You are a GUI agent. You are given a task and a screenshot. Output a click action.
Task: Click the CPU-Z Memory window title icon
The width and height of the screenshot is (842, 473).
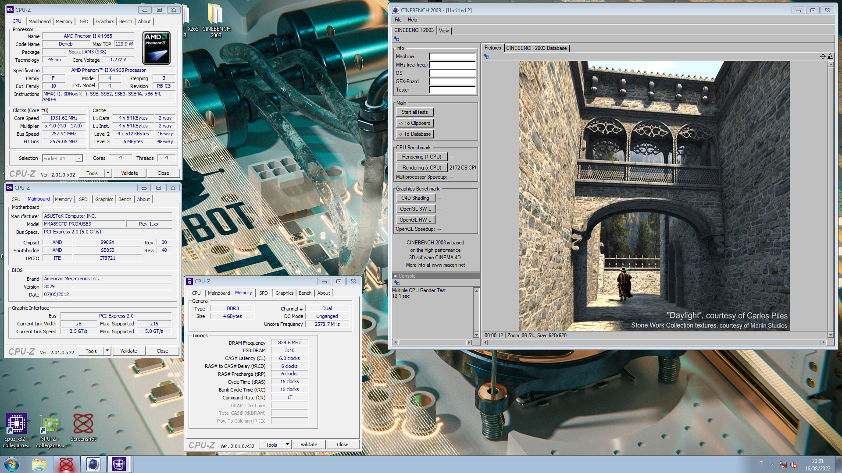click(189, 281)
